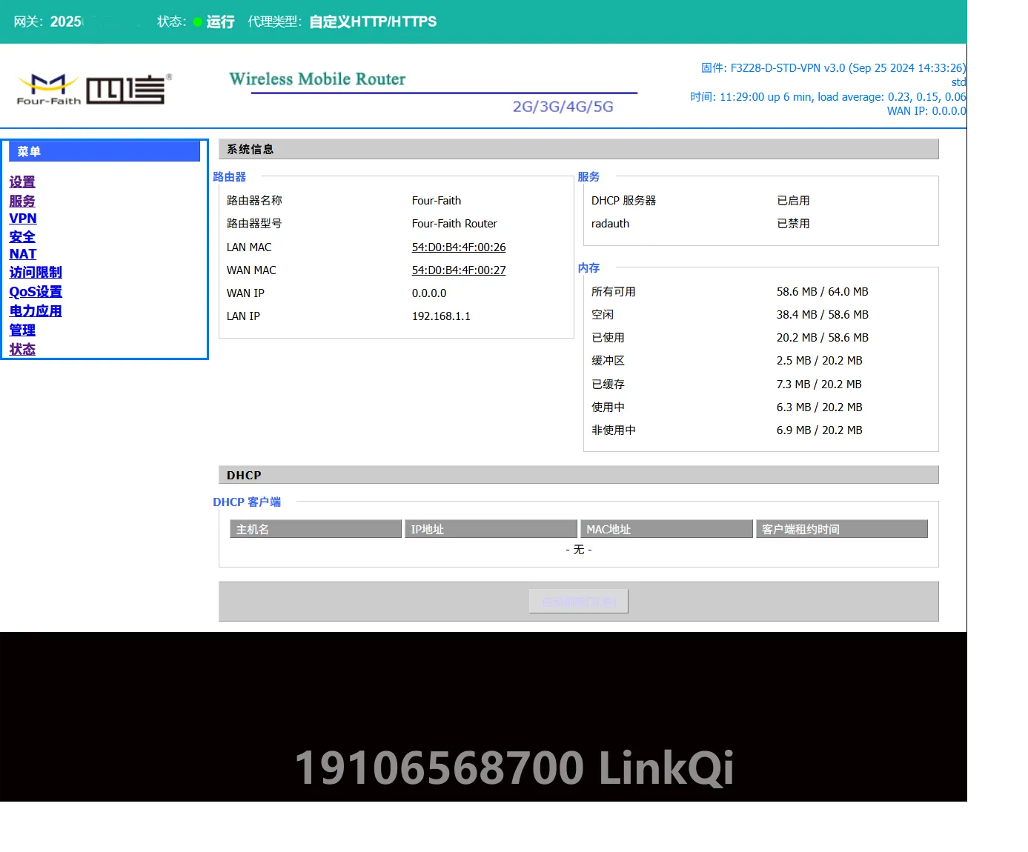Open the 电力应用 page
This screenshot has height=852, width=1028.
pos(36,310)
